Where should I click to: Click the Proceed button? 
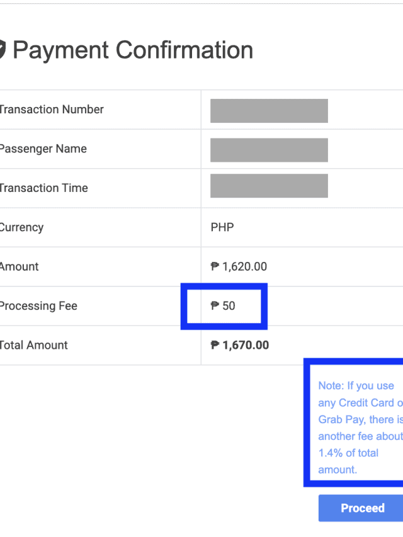point(361,508)
